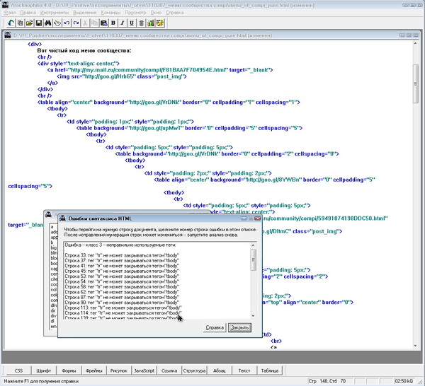Select 'big' in the background tag list
The image size is (425, 386).
point(53,247)
